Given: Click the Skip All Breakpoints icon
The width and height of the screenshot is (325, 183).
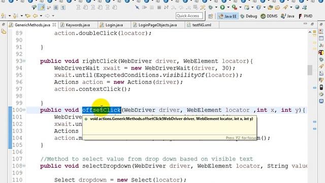Looking at the screenshot, I should coord(137,8).
